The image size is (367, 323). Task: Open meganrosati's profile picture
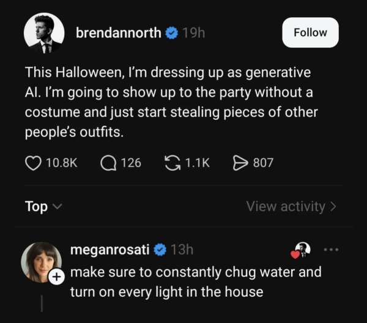click(41, 262)
